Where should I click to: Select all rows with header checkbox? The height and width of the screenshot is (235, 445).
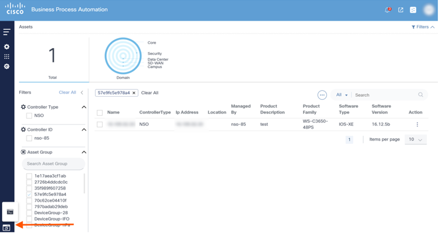click(100, 113)
